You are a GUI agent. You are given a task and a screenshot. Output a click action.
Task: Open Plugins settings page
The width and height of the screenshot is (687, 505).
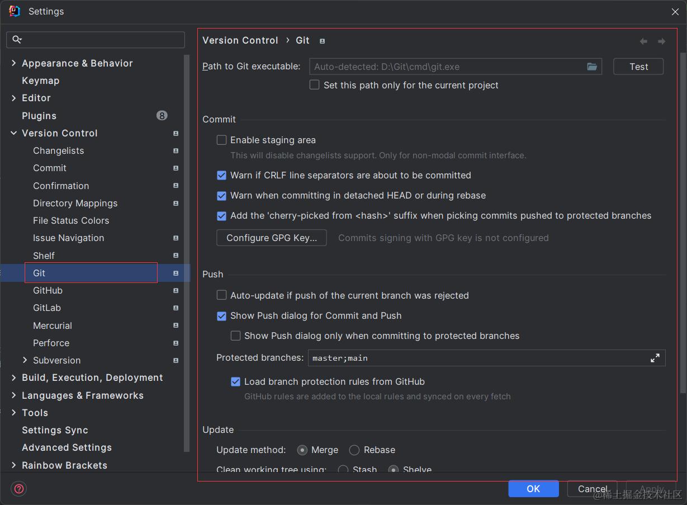point(39,116)
